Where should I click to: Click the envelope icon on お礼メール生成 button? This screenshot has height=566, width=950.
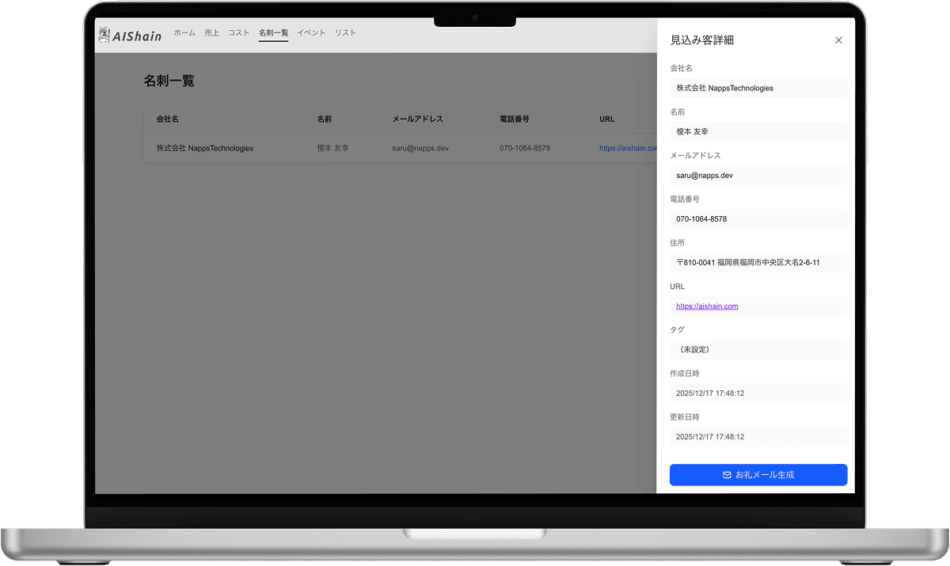point(727,475)
